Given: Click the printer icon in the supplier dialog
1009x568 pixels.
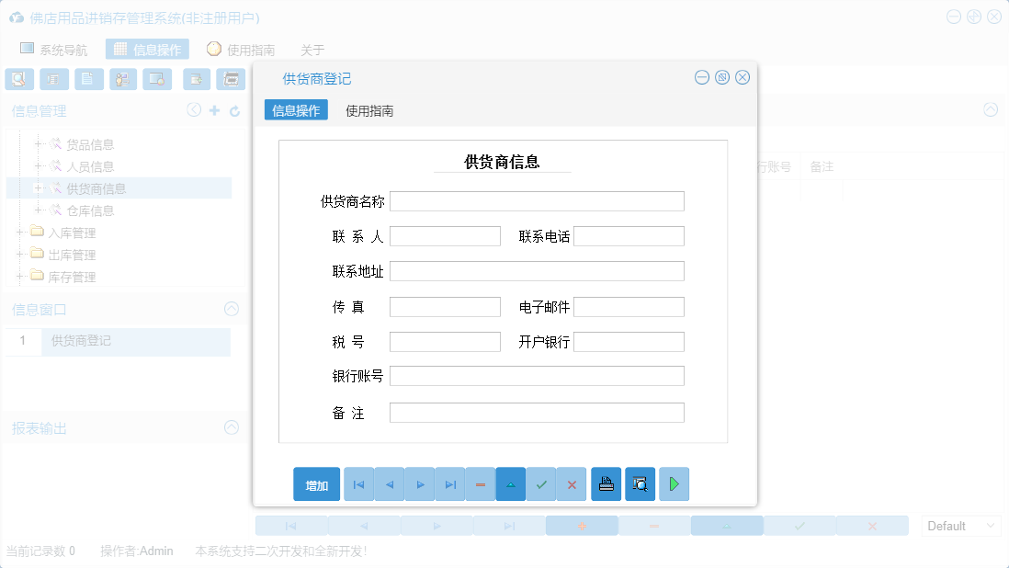Looking at the screenshot, I should (x=606, y=483).
